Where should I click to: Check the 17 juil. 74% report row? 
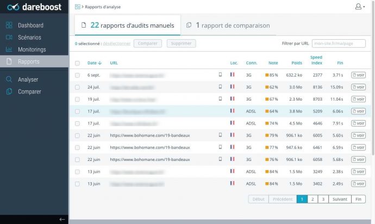pyautogui.click(x=77, y=123)
